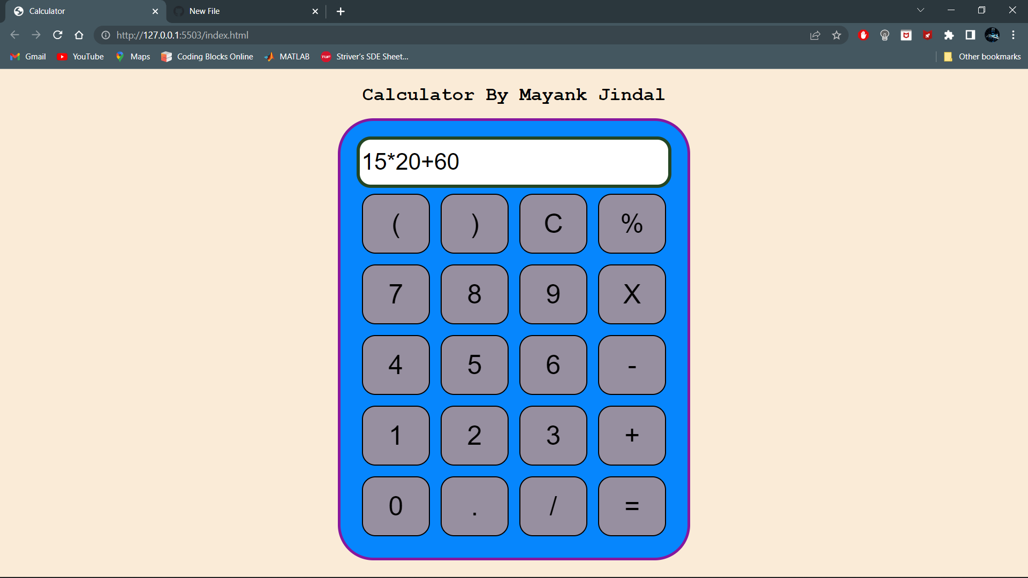Open the rocket extension icon

point(928,35)
